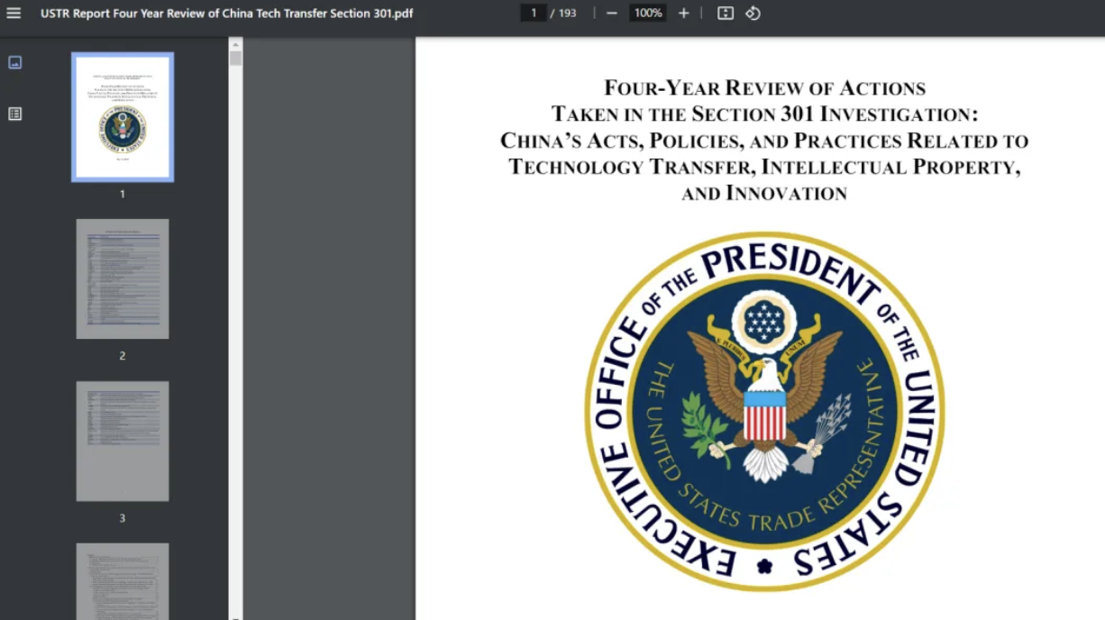Image resolution: width=1105 pixels, height=620 pixels.
Task: Click the total page count 193
Action: click(x=567, y=13)
